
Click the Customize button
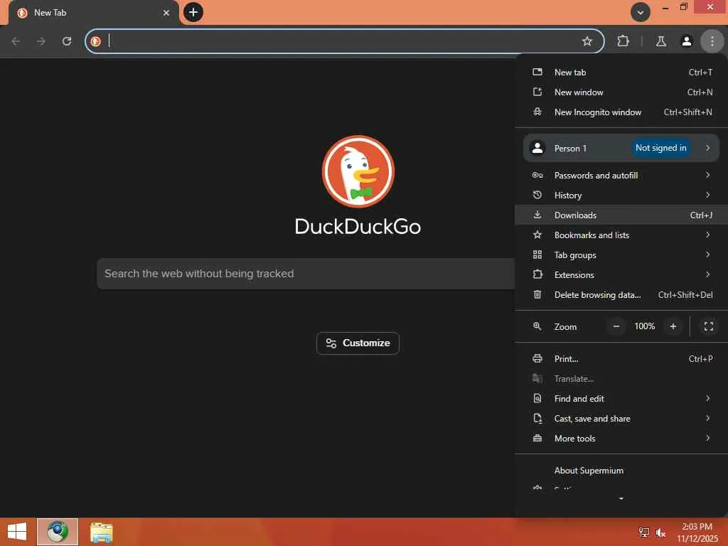click(x=358, y=343)
